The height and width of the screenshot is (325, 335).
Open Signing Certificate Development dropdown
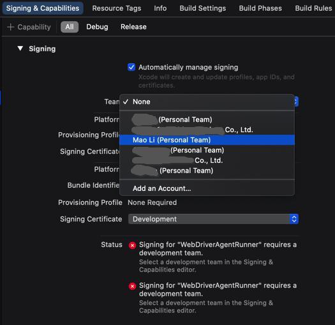[213, 219]
